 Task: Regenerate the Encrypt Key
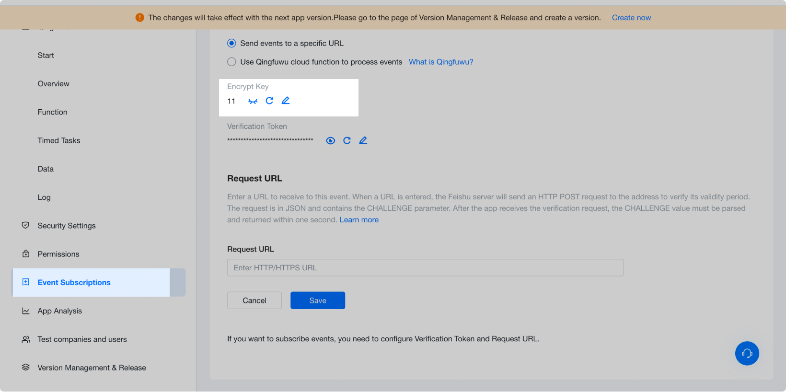[269, 101]
